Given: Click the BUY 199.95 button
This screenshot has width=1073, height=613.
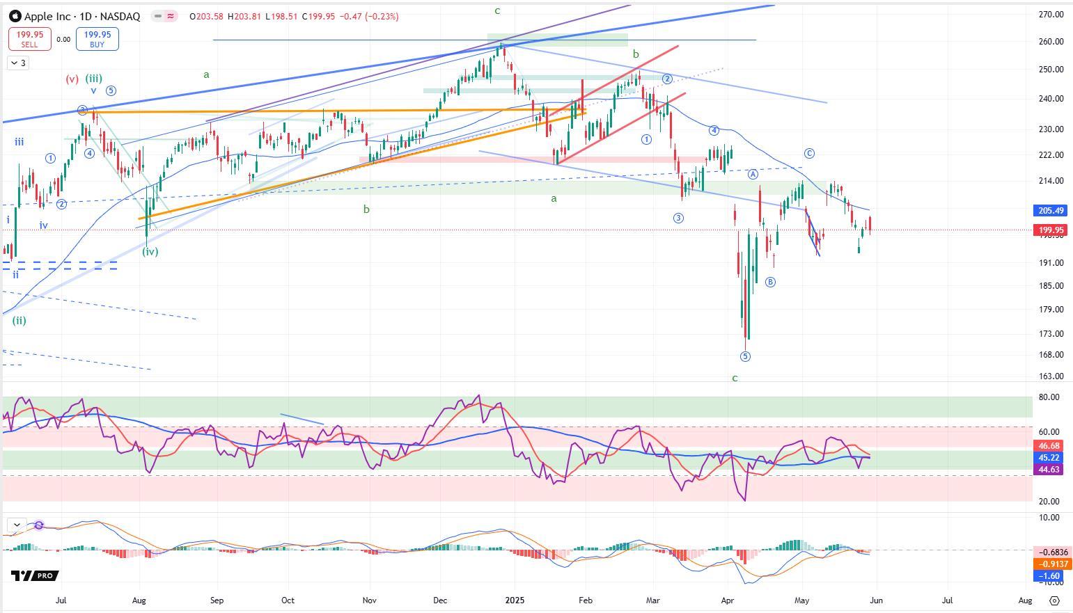Looking at the screenshot, I should 97,39.
